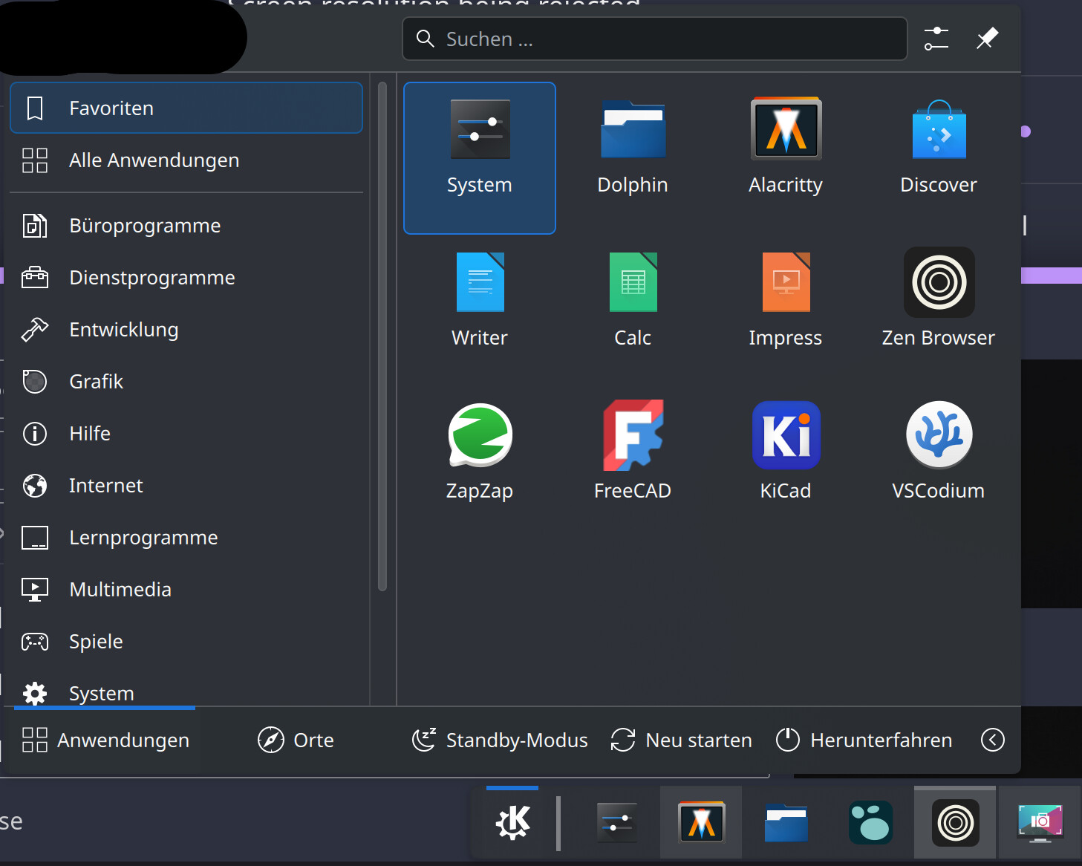Switch to Alacritty in the taskbar
Screen dimensions: 1082x866
click(x=701, y=822)
